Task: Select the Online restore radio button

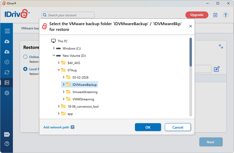Action: [25, 57]
